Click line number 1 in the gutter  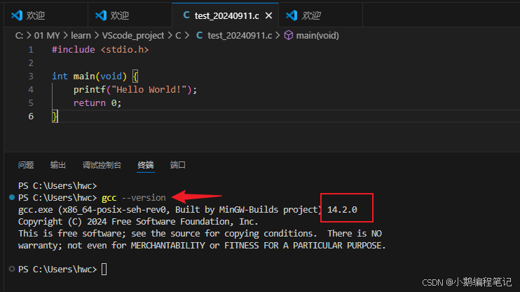(x=31, y=50)
